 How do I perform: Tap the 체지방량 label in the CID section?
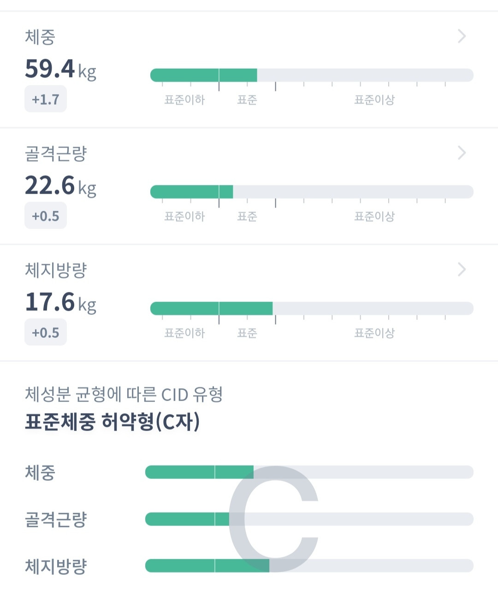pos(56,566)
